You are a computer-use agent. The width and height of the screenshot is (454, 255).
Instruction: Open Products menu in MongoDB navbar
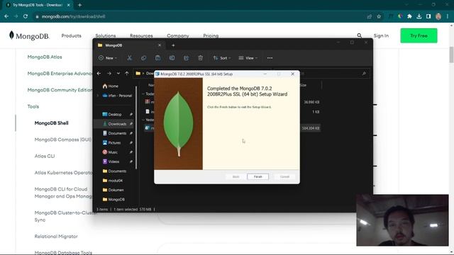pos(71,36)
